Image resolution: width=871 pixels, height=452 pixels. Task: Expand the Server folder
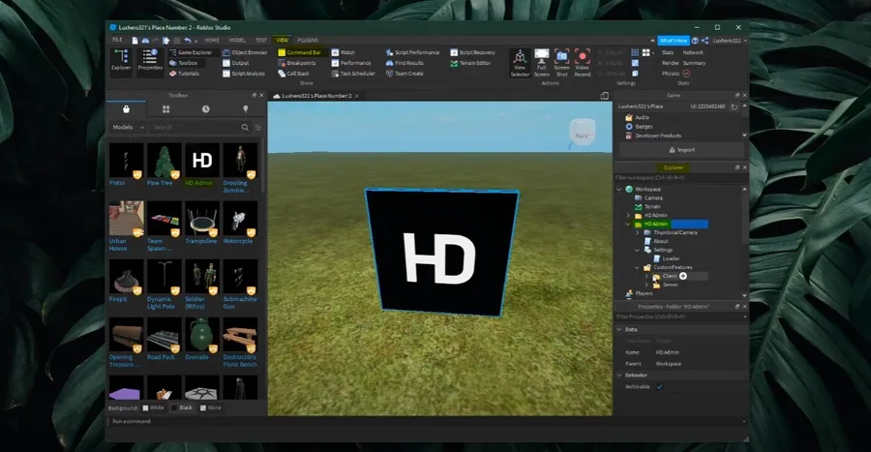click(646, 285)
